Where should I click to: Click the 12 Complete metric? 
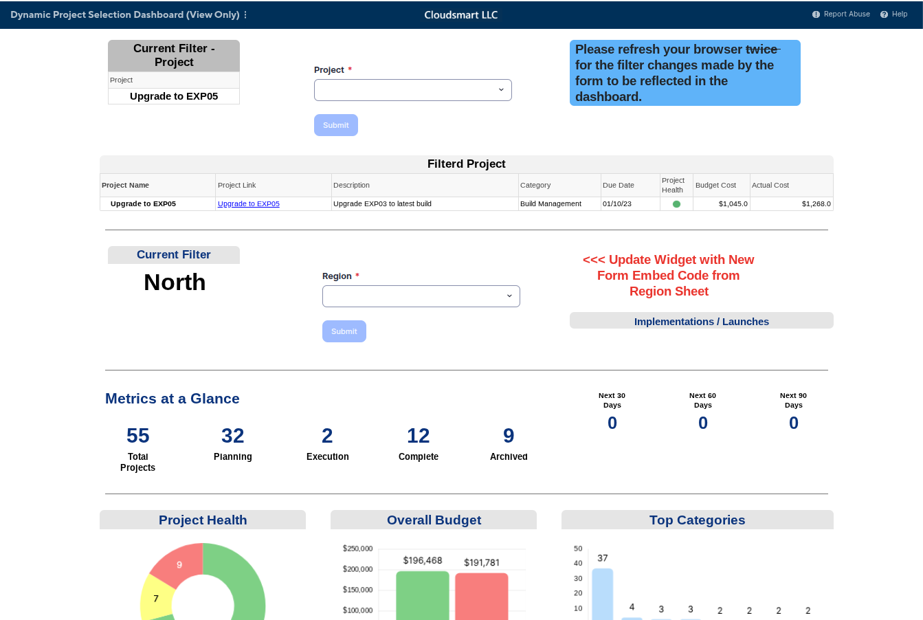(x=419, y=436)
